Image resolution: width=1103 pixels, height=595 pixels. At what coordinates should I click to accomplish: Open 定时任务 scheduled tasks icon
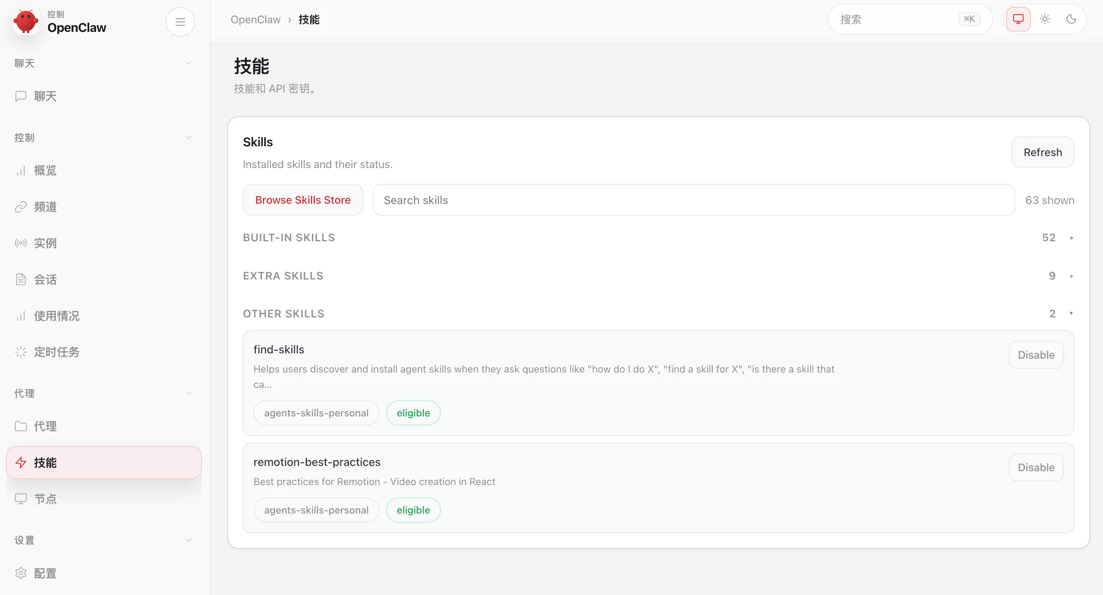coord(21,352)
